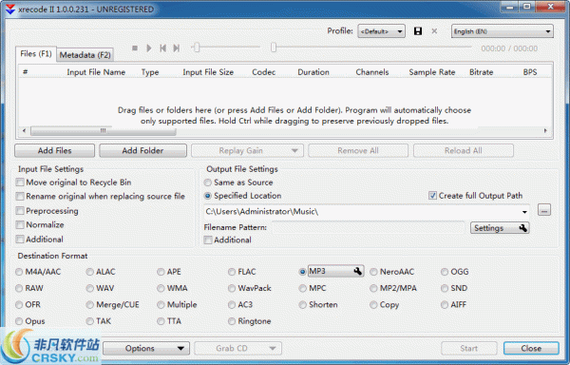Sort by Sample Rate column header
Viewport: 570px width, 365px height.
(432, 72)
